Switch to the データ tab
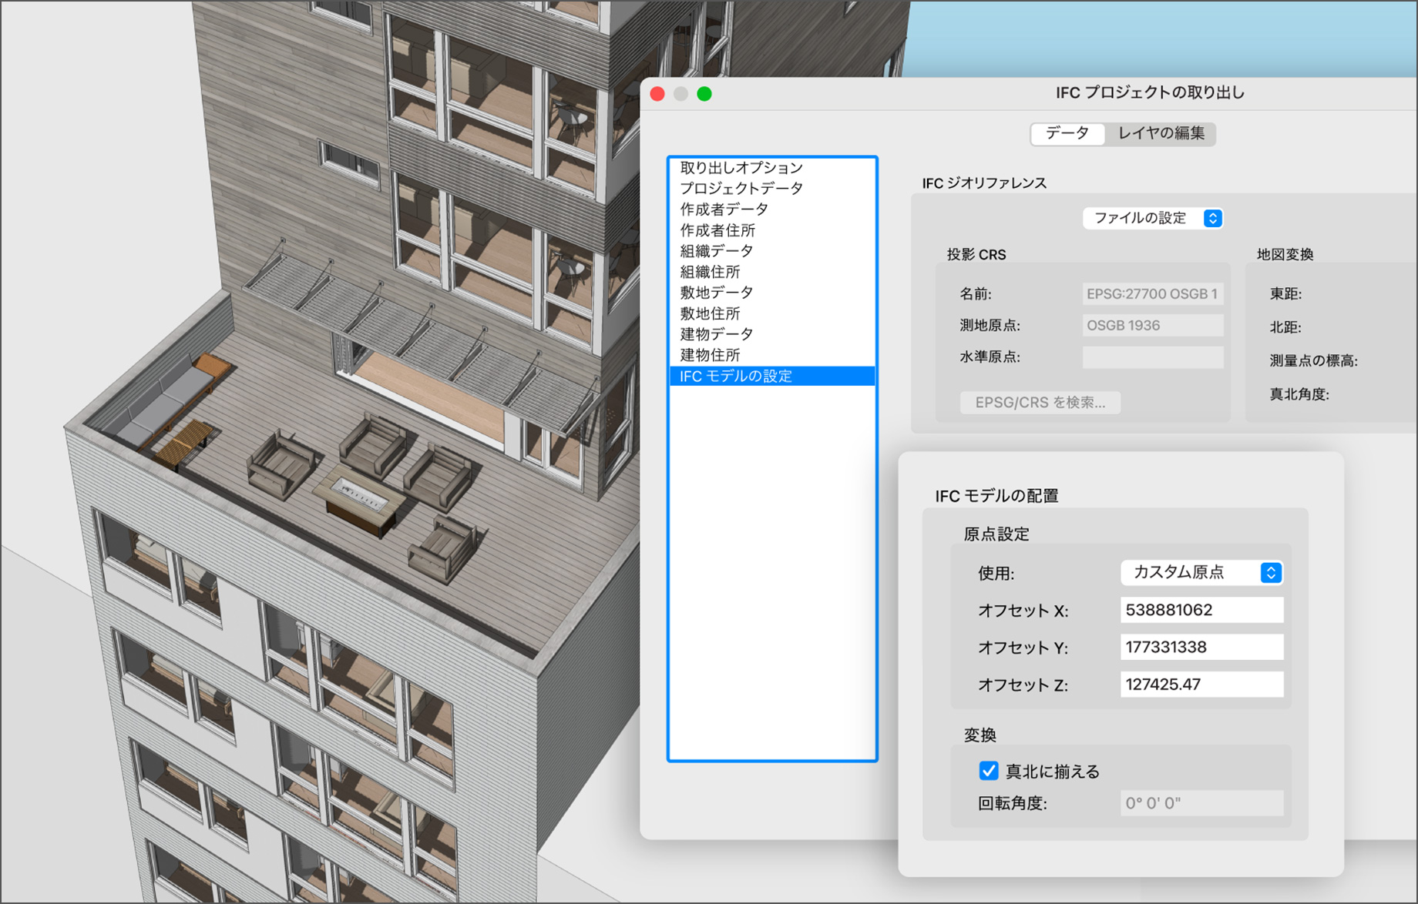Screen dimensions: 1418x904 (1067, 133)
